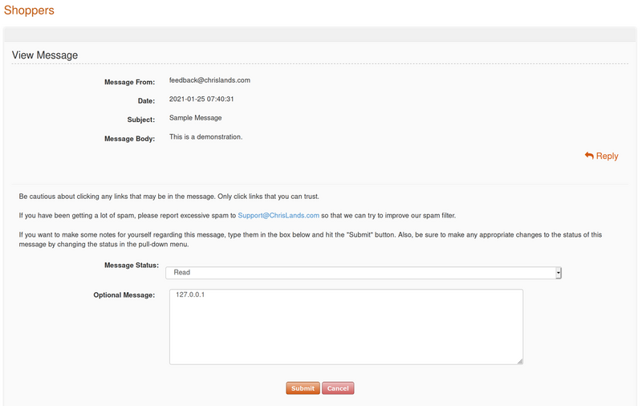Click the Message Body label
Viewport: 642px width, 406px height.
point(129,139)
